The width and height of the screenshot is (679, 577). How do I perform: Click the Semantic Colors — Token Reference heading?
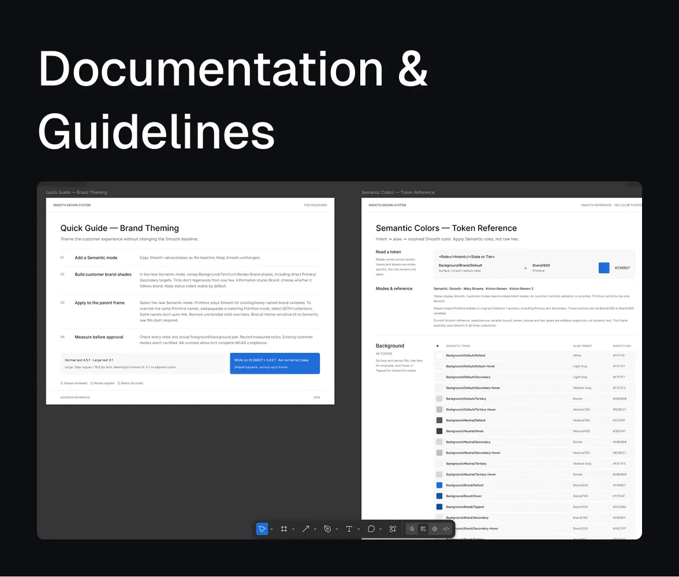(x=446, y=228)
